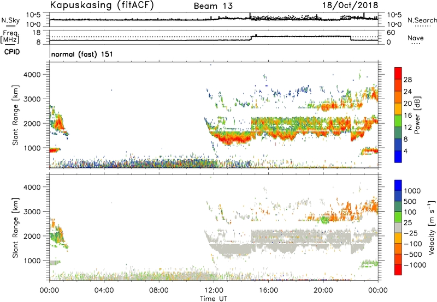Click the N.Sky axis label
437x302 pixels.
click(x=10, y=20)
